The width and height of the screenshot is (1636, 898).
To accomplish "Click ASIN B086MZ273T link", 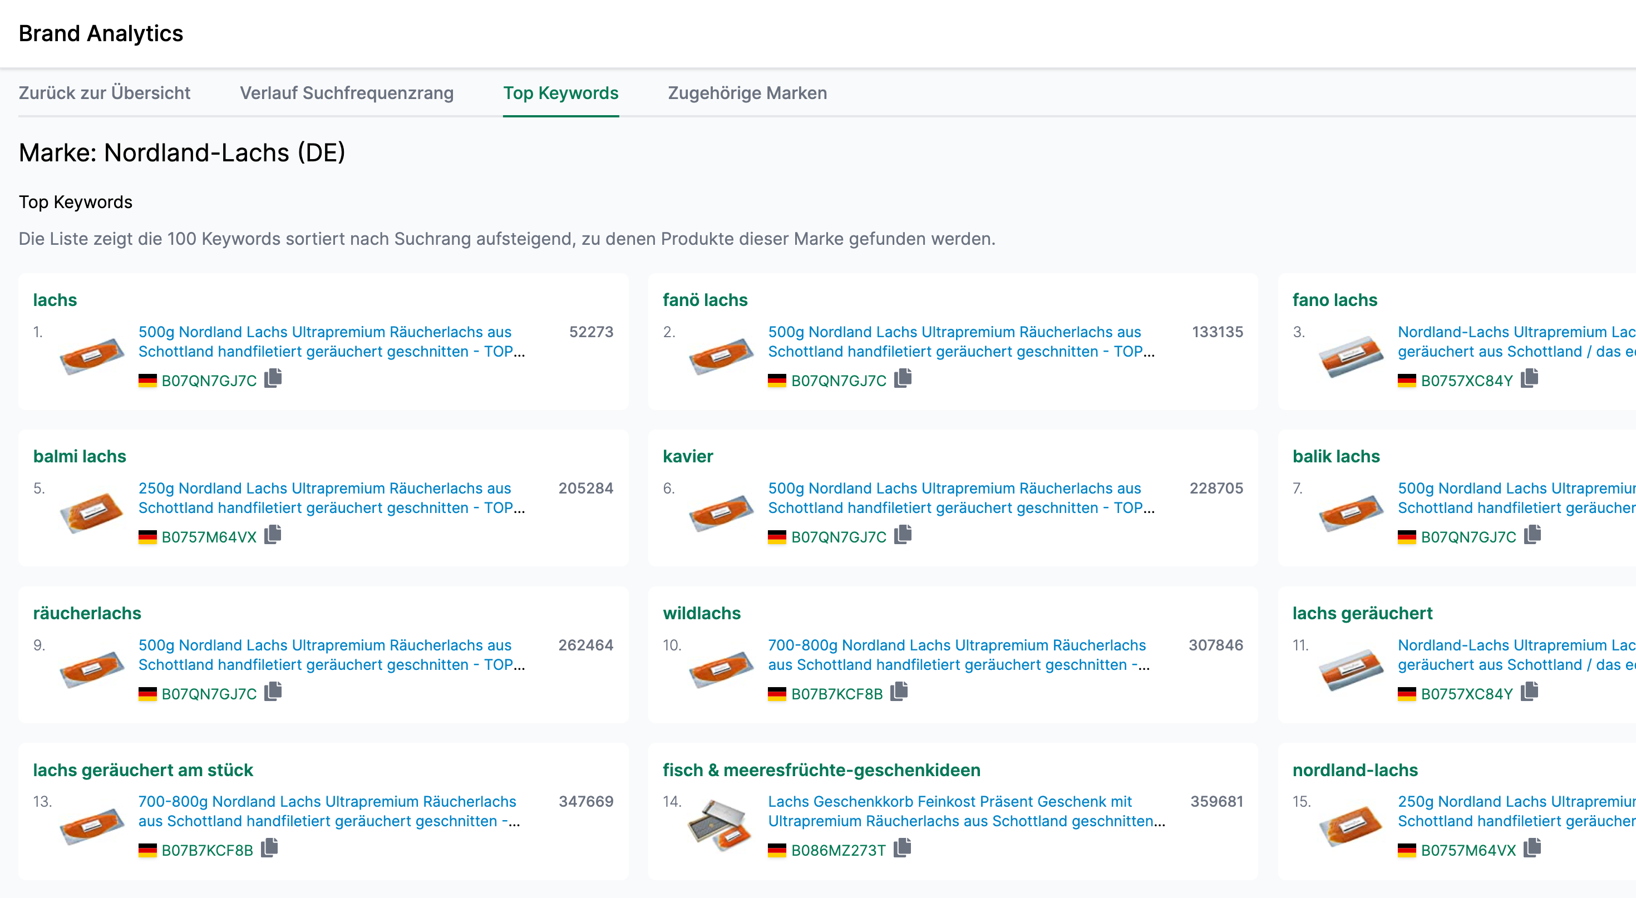I will point(839,850).
